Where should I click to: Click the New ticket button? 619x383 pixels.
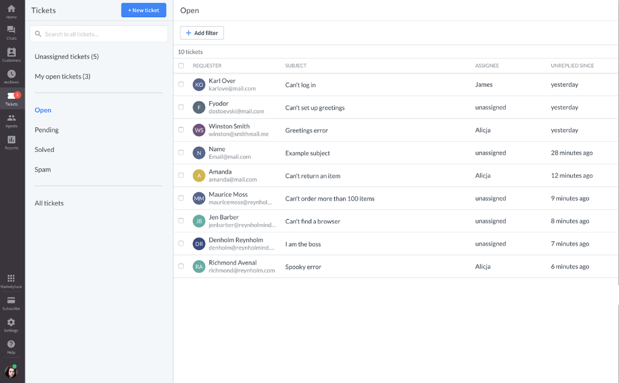pos(144,10)
